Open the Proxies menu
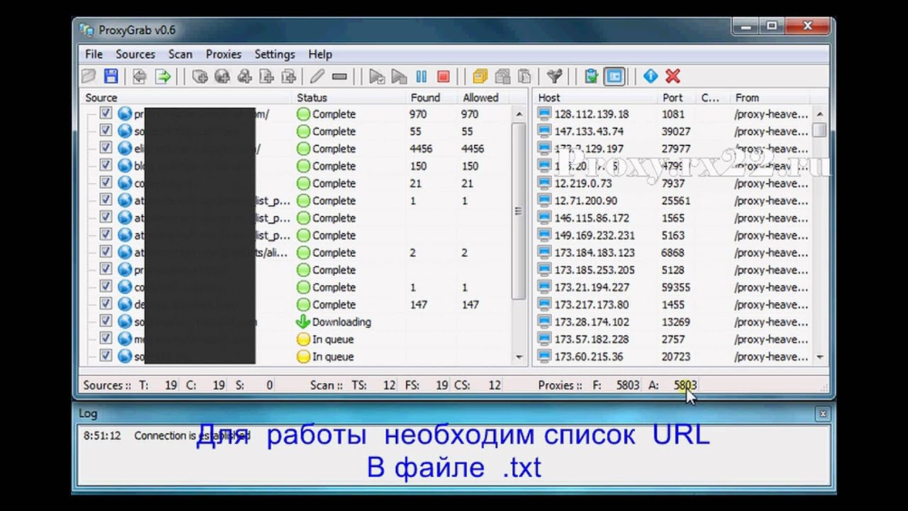This screenshot has width=908, height=511. (x=223, y=54)
